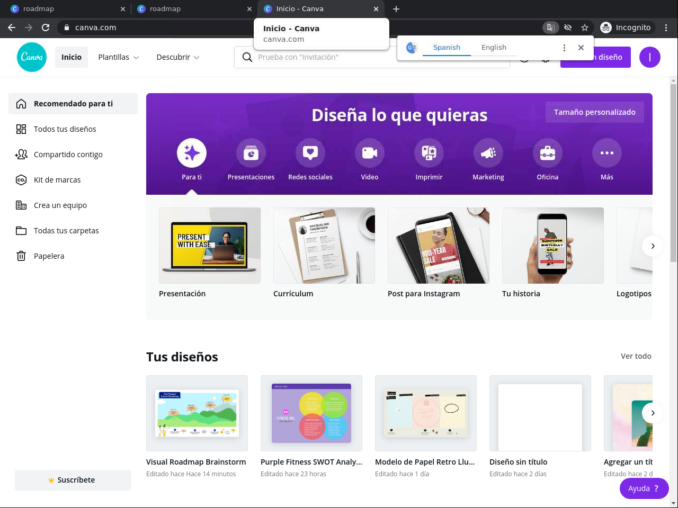Click the browser translate page icon
678x508 pixels.
point(551,28)
